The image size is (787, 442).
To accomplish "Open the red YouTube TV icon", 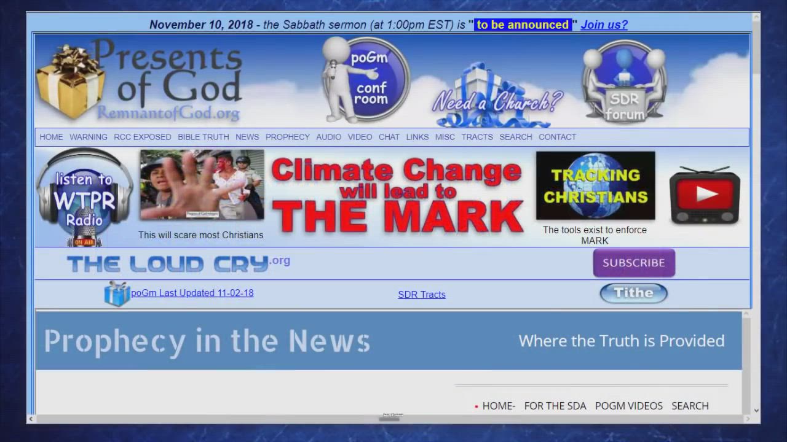I will point(705,195).
